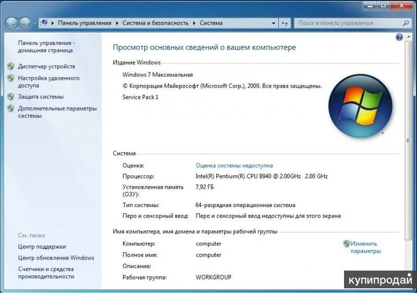The width and height of the screenshot is (417, 293).
Task: Click the Service Pack 1 text
Action: tap(140, 97)
